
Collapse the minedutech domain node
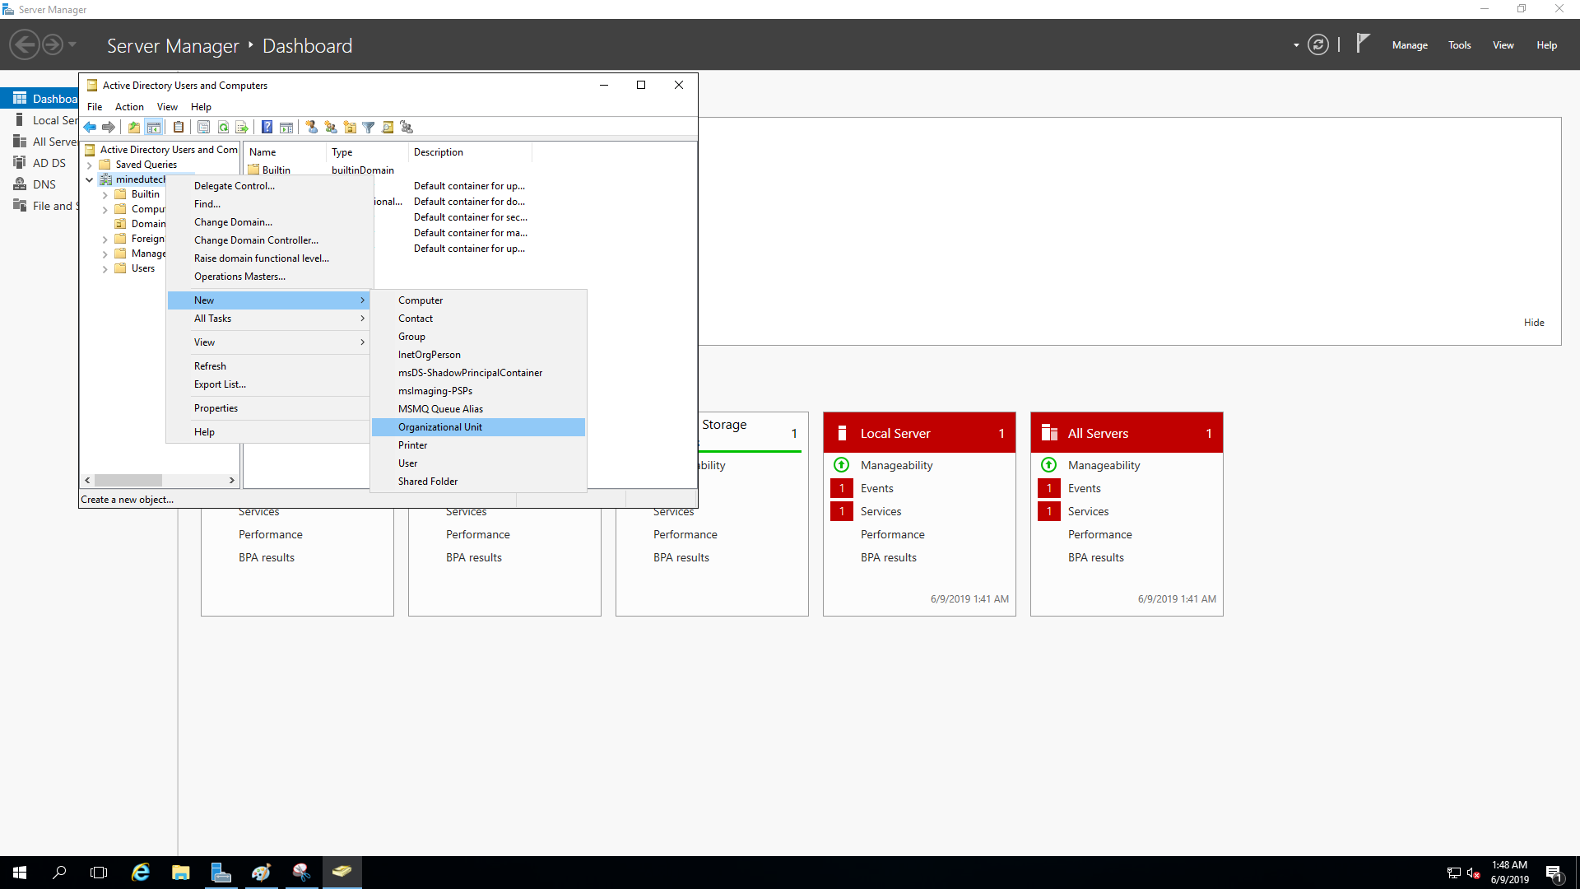(89, 179)
